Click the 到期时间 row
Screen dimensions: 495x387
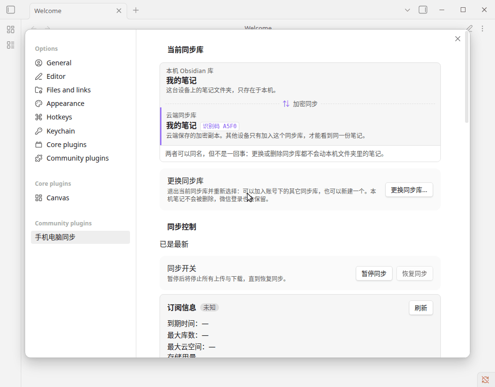click(x=188, y=324)
